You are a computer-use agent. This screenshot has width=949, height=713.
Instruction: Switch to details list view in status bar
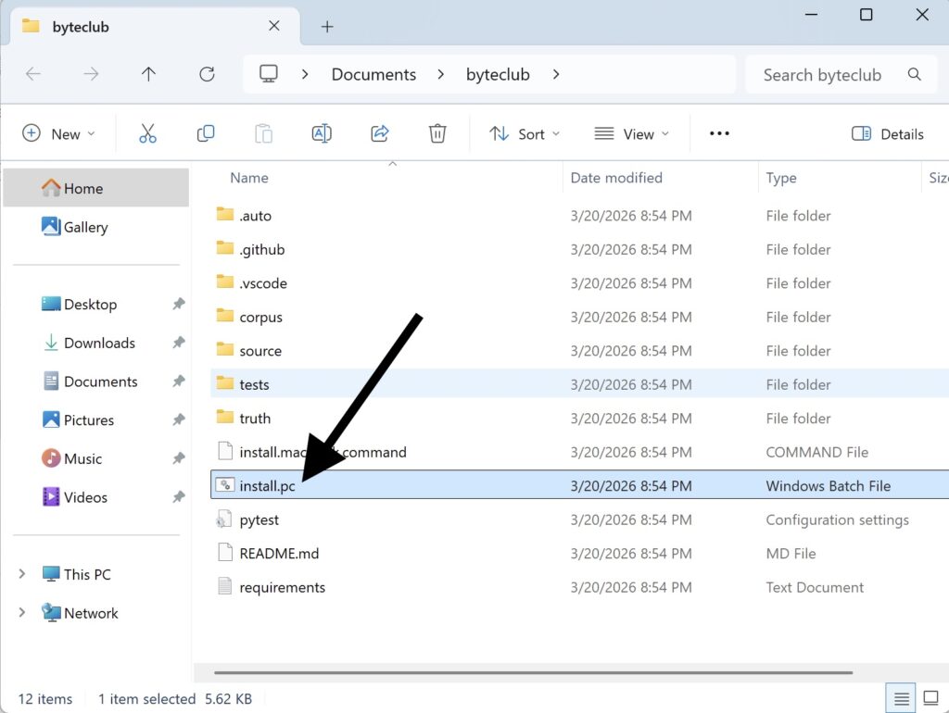point(898,698)
